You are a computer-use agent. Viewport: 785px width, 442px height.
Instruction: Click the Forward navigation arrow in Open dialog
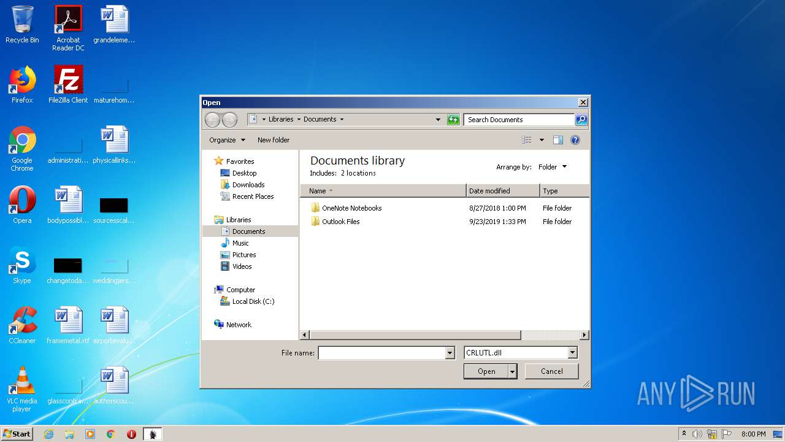point(229,120)
